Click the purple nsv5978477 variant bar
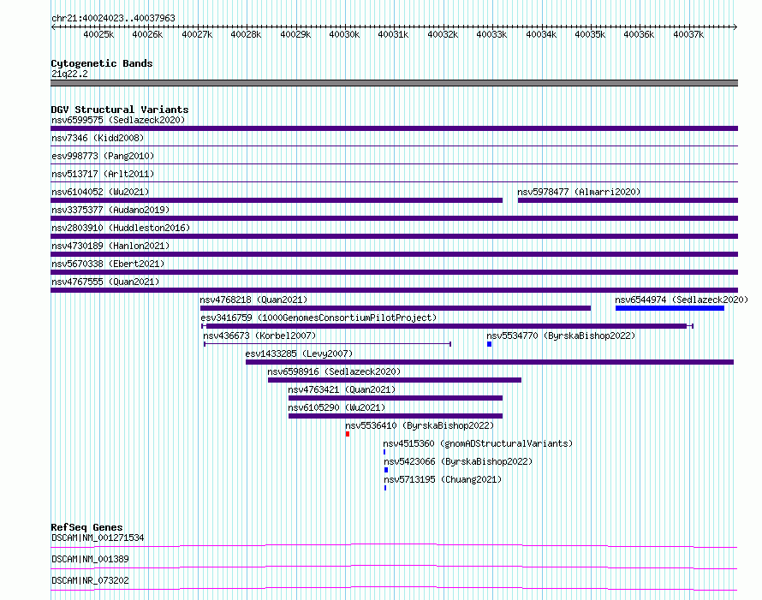The image size is (762, 600). 628,200
